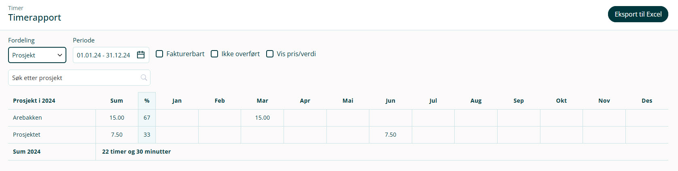
Task: Click the search magnifier icon
Action: 144,78
